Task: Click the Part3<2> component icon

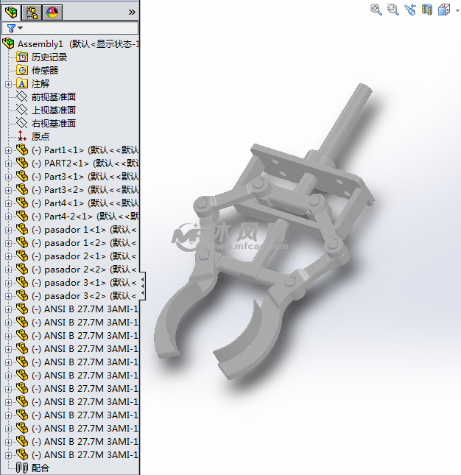Action: (x=22, y=190)
